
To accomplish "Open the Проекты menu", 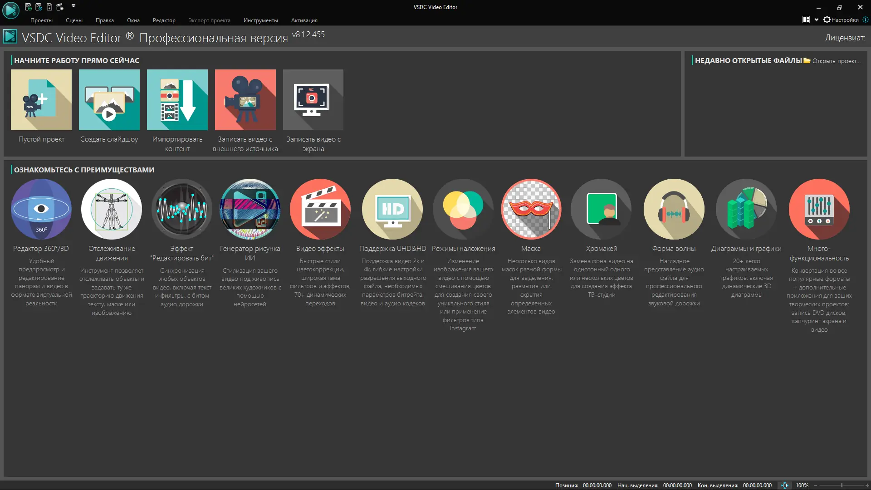I will [x=41, y=20].
